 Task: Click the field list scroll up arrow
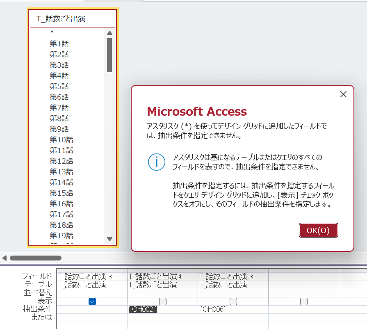(x=109, y=33)
